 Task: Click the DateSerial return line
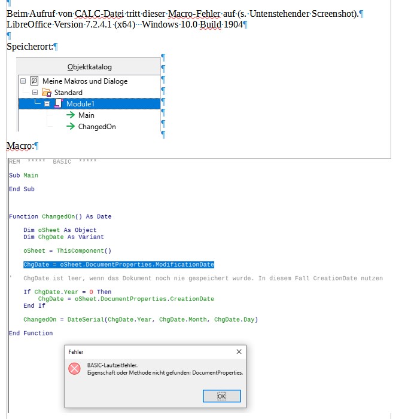(x=141, y=320)
